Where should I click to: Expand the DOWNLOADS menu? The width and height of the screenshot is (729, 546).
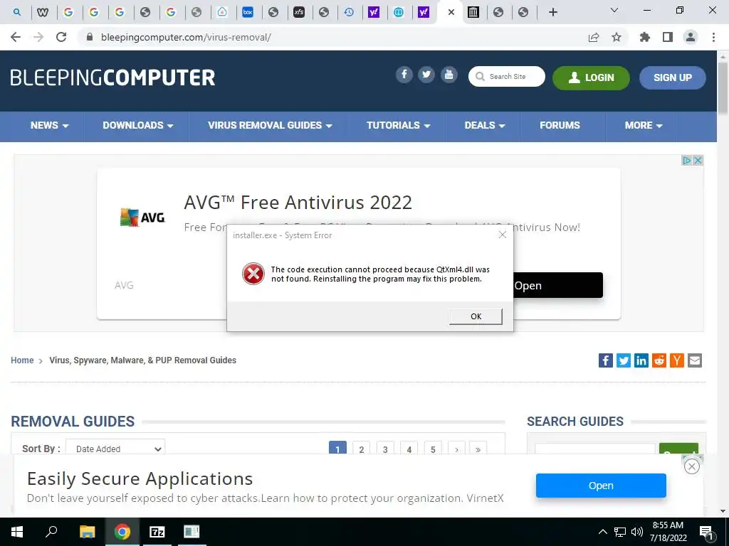(137, 125)
